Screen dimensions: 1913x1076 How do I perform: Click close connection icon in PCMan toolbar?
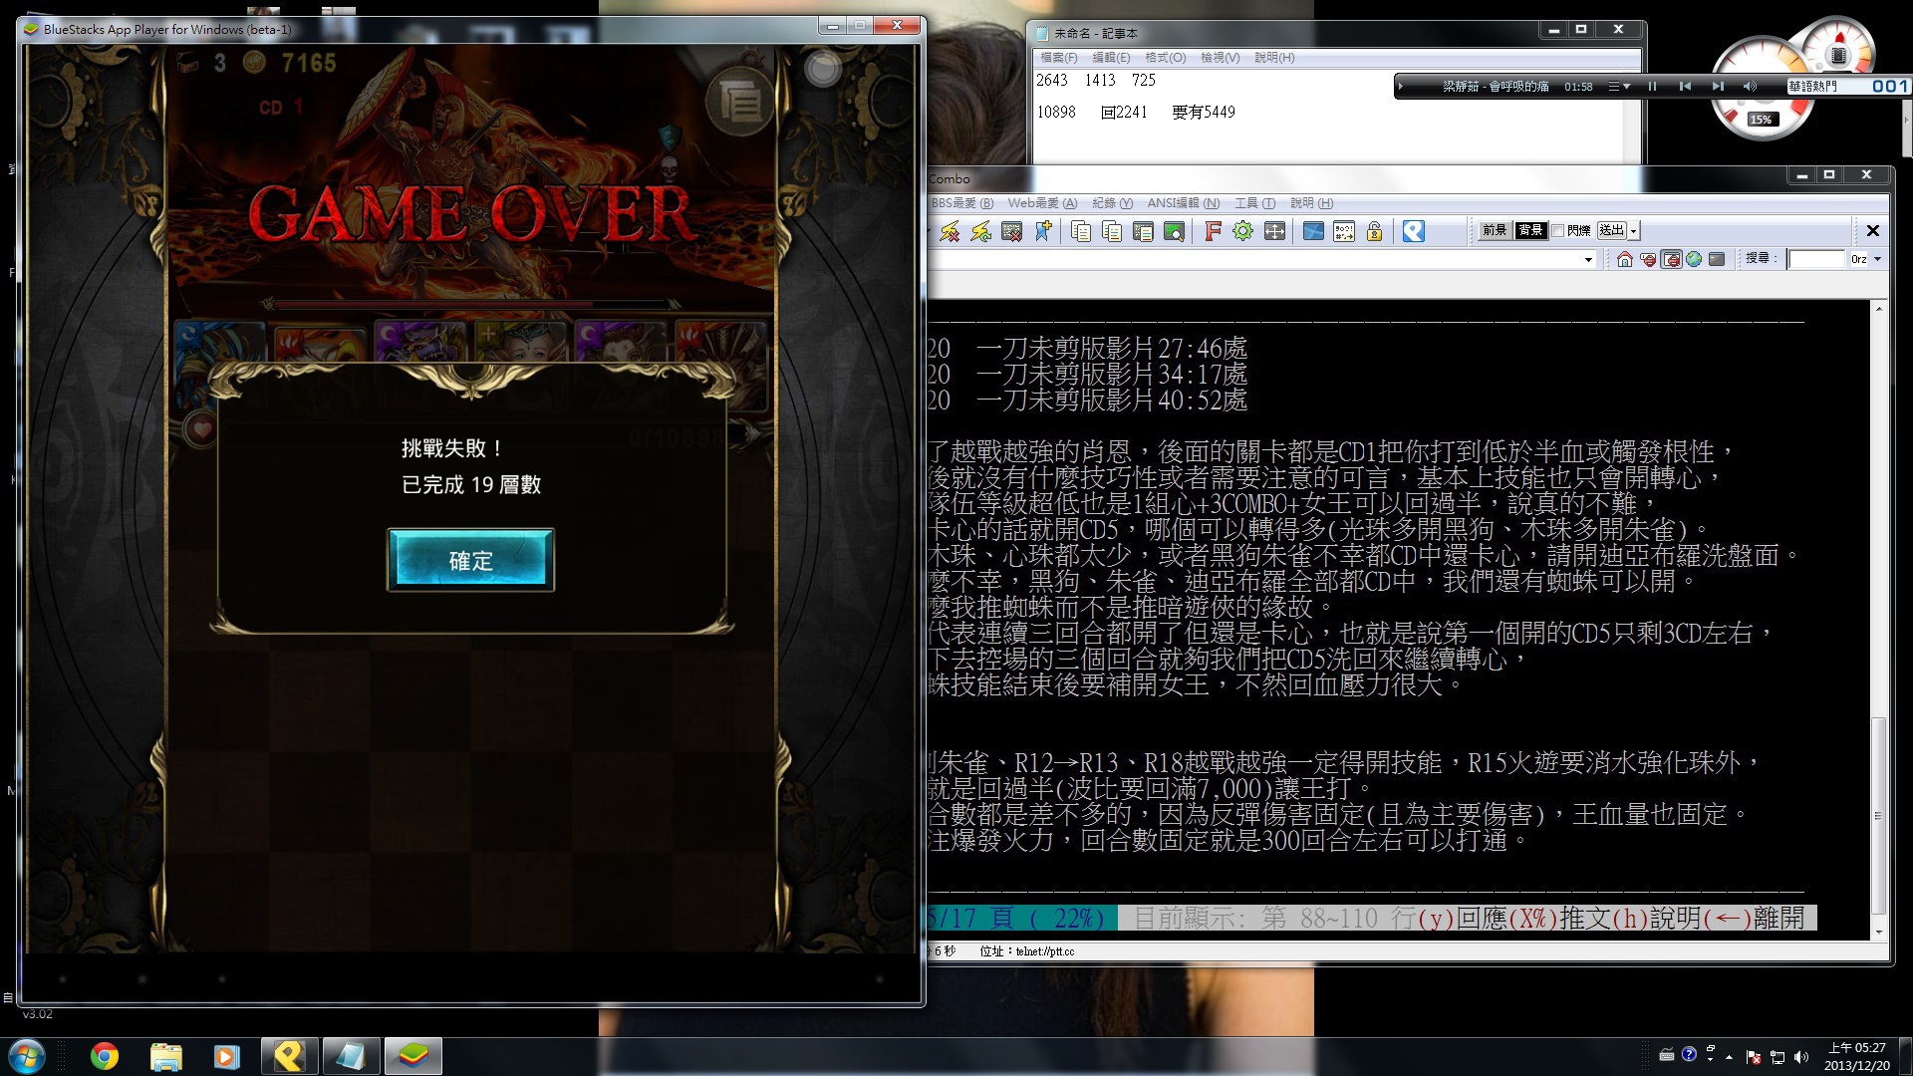point(1011,231)
